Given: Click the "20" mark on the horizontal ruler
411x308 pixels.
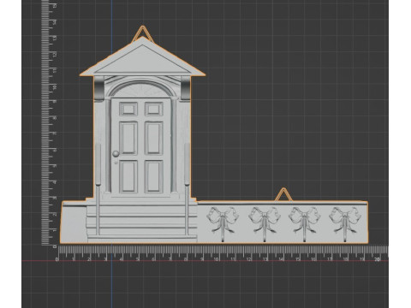Looking at the screenshot, I should [377, 259].
